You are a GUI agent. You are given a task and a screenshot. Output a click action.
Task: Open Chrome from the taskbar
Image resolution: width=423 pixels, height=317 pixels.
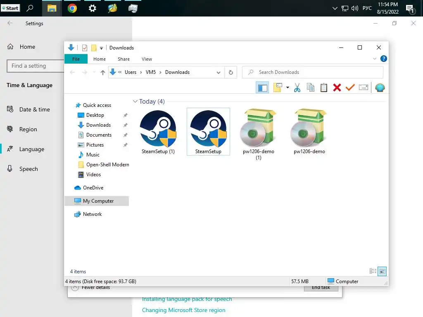72,8
